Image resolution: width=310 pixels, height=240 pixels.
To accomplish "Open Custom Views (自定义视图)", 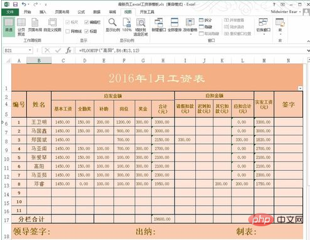I will point(52,25).
